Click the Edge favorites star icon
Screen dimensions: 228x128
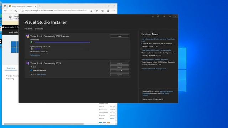(97, 11)
